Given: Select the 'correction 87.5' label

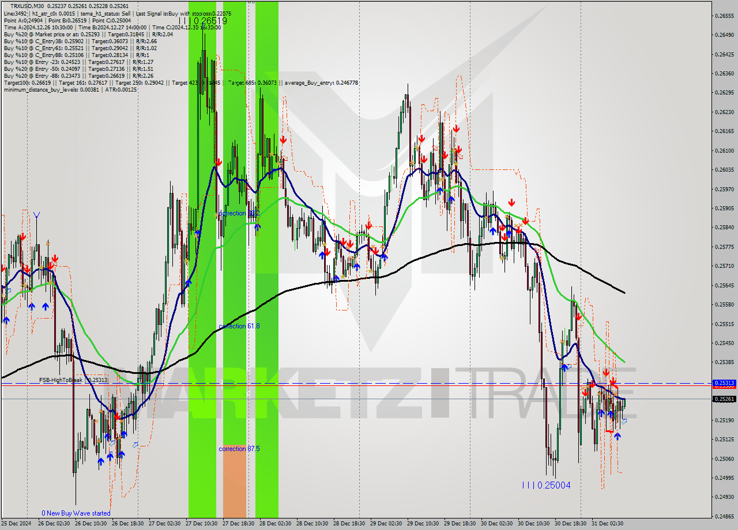Looking at the screenshot, I should point(239,449).
